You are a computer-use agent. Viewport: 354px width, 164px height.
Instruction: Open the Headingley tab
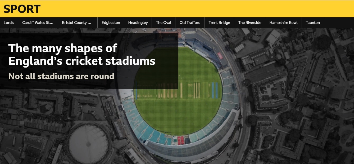[138, 23]
